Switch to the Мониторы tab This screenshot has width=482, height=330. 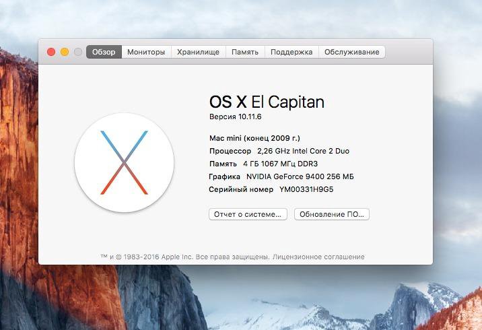(146, 52)
